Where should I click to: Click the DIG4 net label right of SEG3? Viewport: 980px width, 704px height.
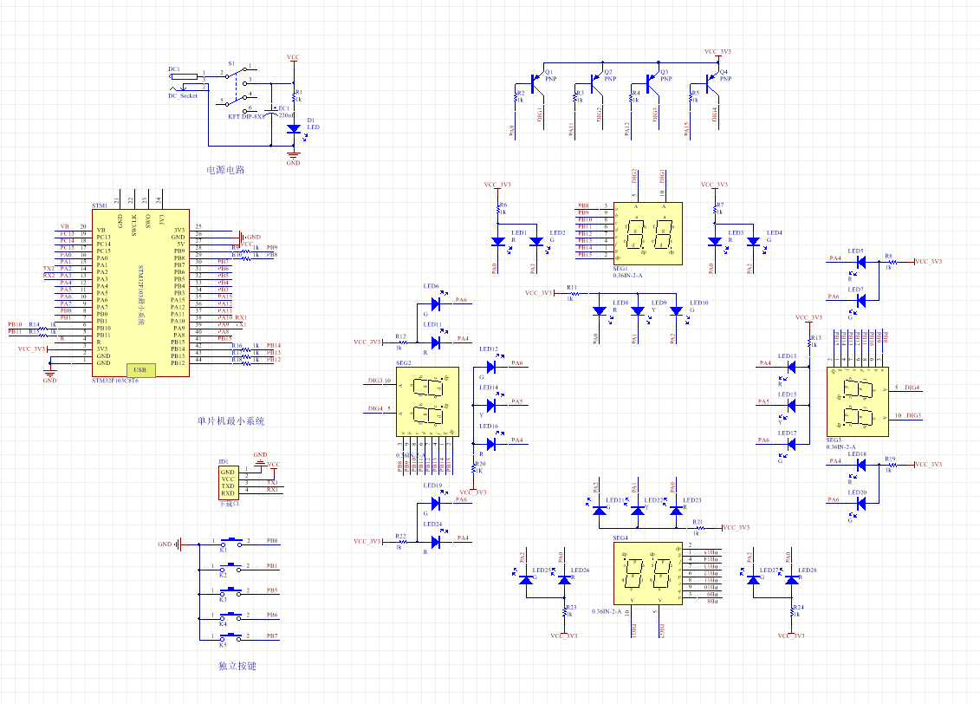point(912,388)
